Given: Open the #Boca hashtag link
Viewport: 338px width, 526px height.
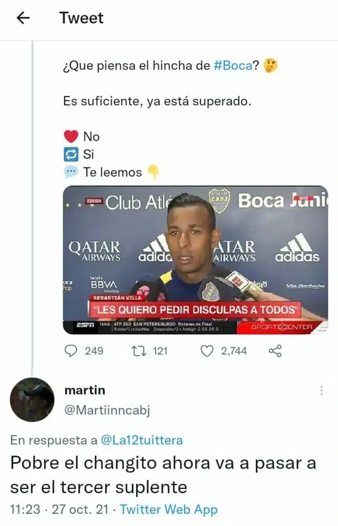Looking at the screenshot, I should (233, 66).
